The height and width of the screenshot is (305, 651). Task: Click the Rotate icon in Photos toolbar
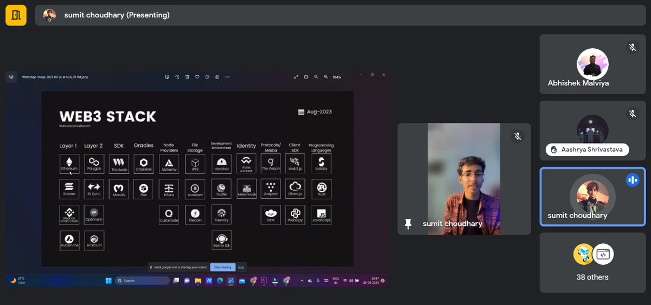click(177, 77)
